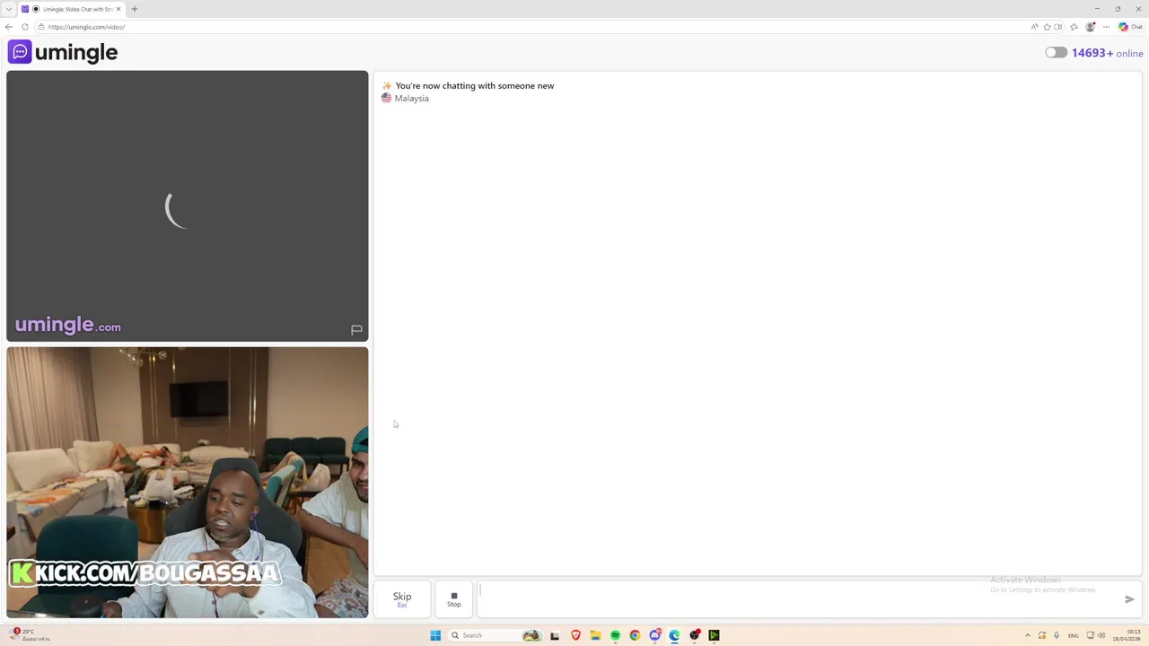Click the Umingle logo in the header

pos(63,52)
